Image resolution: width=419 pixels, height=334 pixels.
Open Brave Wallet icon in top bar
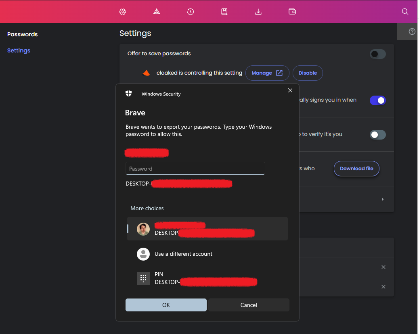[x=292, y=12]
